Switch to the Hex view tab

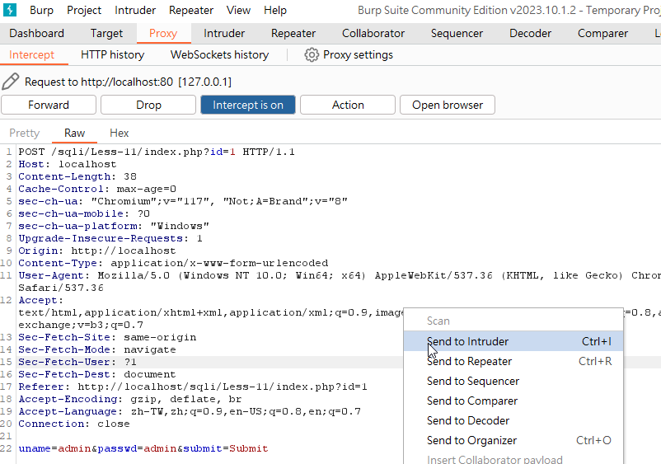pyautogui.click(x=120, y=134)
